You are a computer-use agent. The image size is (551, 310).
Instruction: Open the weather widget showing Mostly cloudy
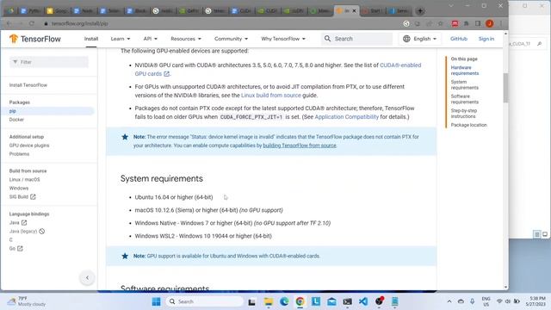(x=27, y=301)
